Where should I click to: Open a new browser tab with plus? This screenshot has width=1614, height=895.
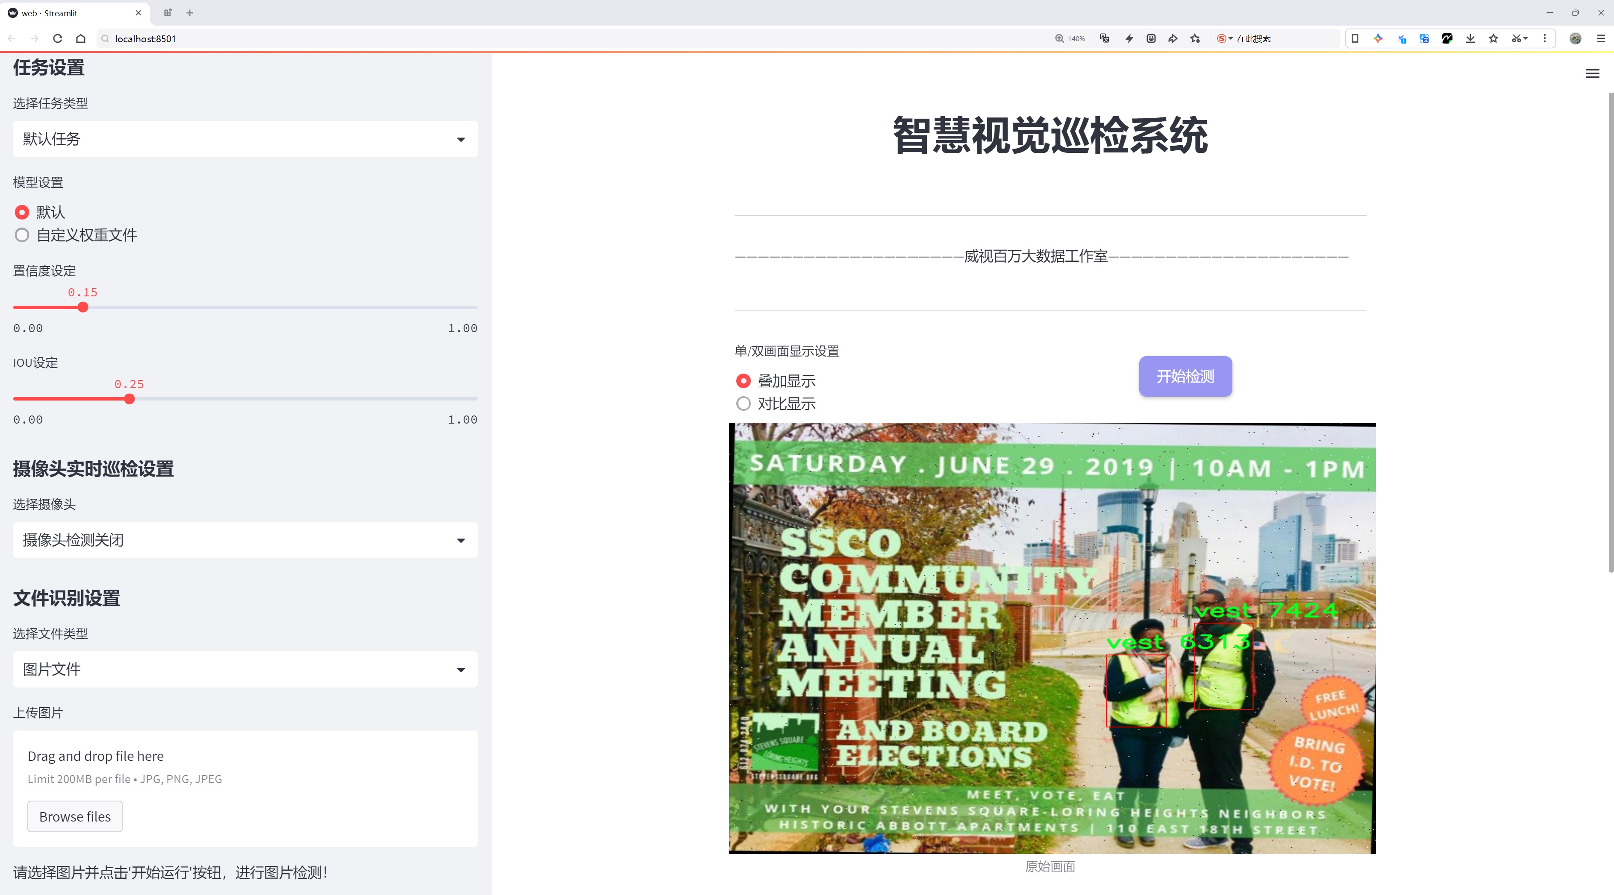[190, 12]
